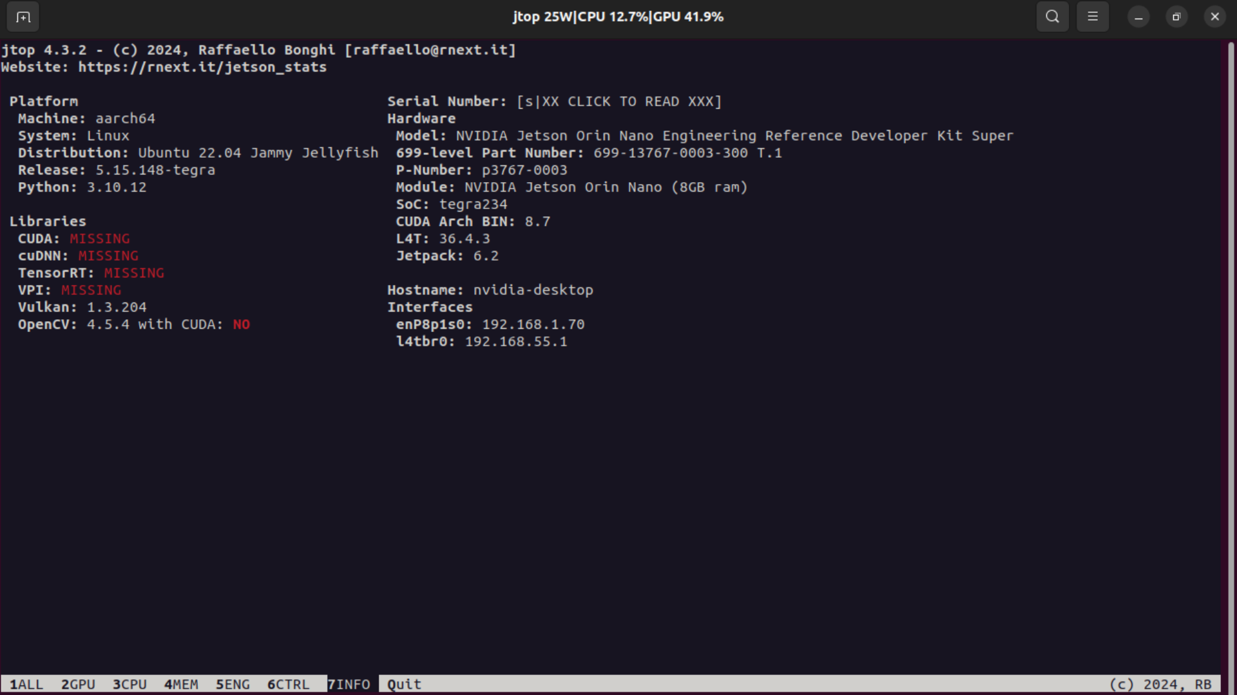Reveal serial number via CLICK TO READ
Image resolution: width=1237 pixels, height=695 pixels.
click(618, 102)
